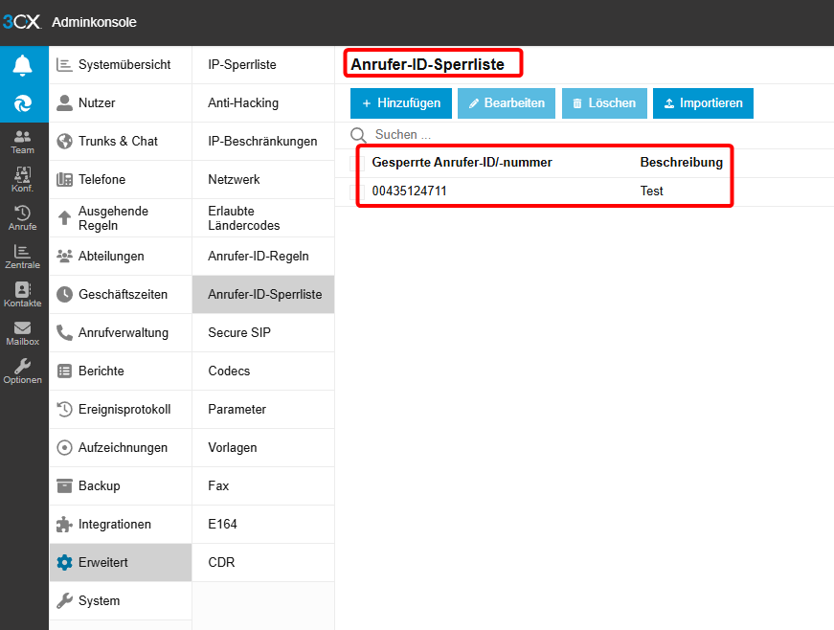Open the Kontakte contacts icon
Image resolution: width=834 pixels, height=630 pixels.
(x=23, y=295)
